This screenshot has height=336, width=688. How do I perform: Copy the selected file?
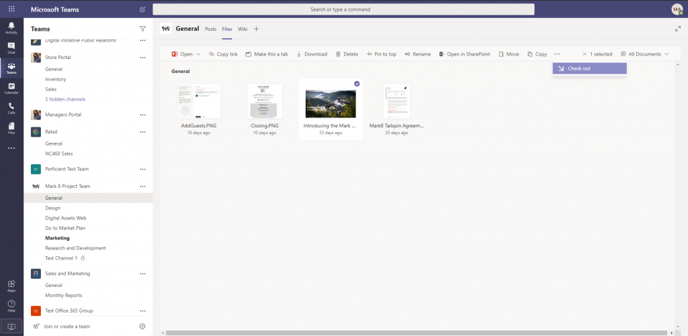coord(537,54)
